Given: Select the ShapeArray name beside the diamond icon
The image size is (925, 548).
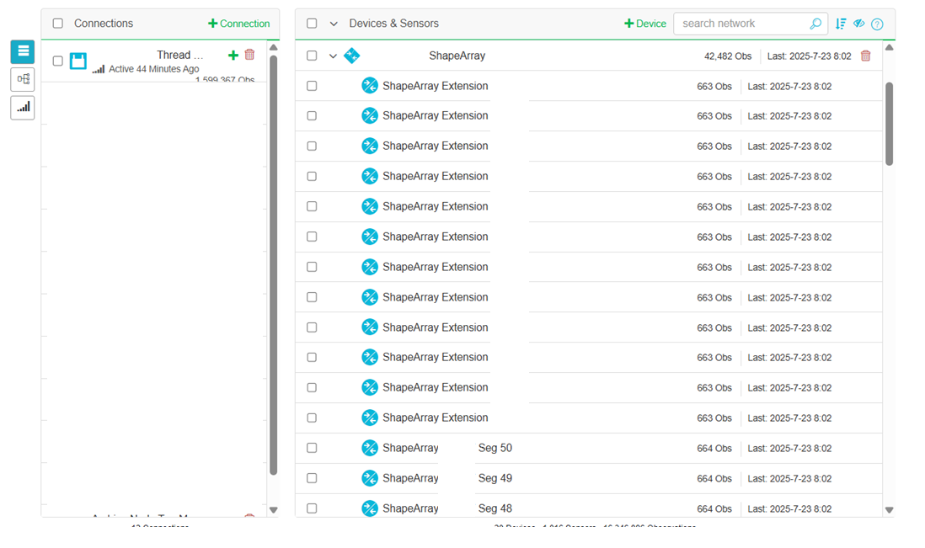Looking at the screenshot, I should (457, 56).
